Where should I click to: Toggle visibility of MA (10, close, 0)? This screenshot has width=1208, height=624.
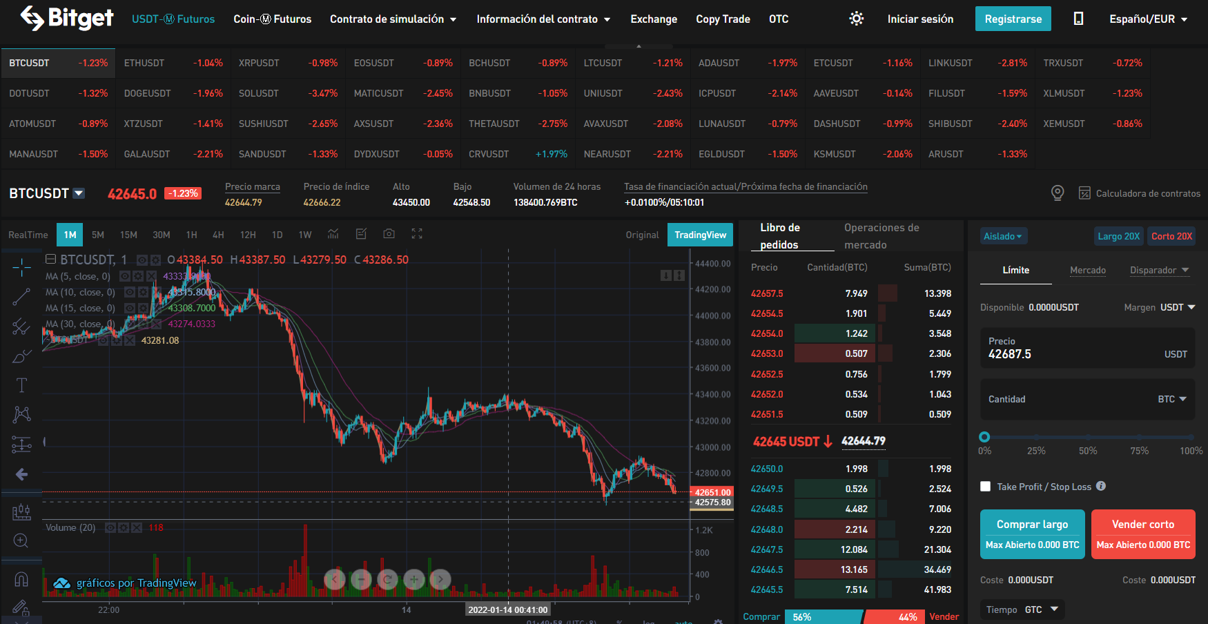tap(130, 292)
